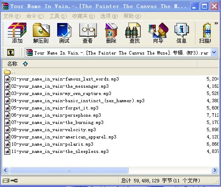Image resolution: width=221 pixels, height=187 pixels.
Task: Select 11-your_name_in_vain-the_sleepless.mp3
Action: 60,151
